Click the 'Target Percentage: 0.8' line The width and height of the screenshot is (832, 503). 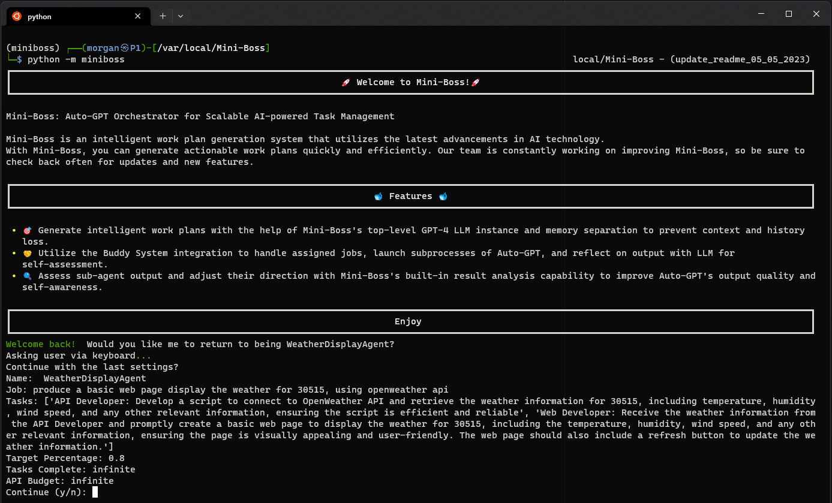click(x=65, y=458)
